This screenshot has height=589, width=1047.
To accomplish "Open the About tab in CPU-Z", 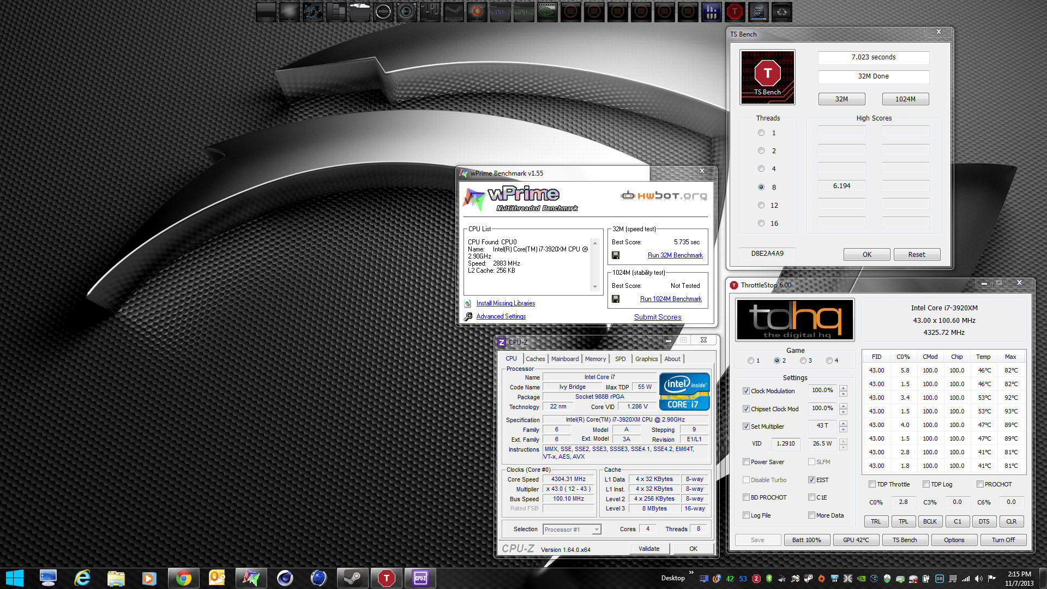I will (x=672, y=359).
